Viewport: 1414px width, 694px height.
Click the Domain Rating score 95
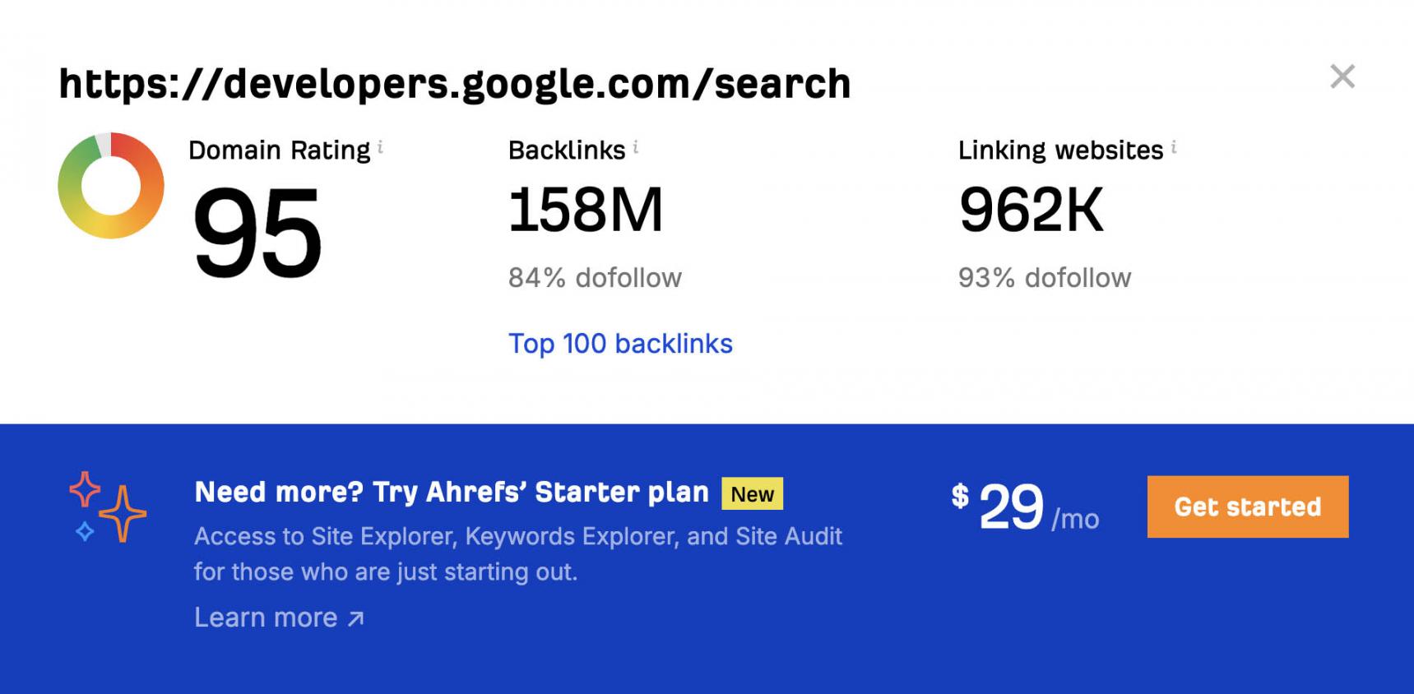(x=257, y=231)
